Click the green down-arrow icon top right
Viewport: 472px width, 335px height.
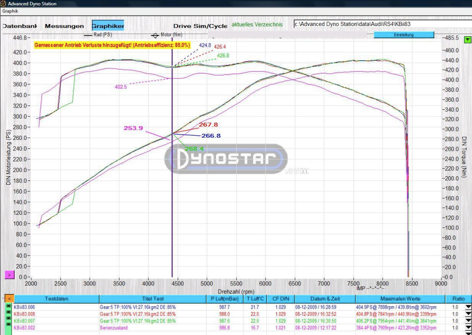467,40
